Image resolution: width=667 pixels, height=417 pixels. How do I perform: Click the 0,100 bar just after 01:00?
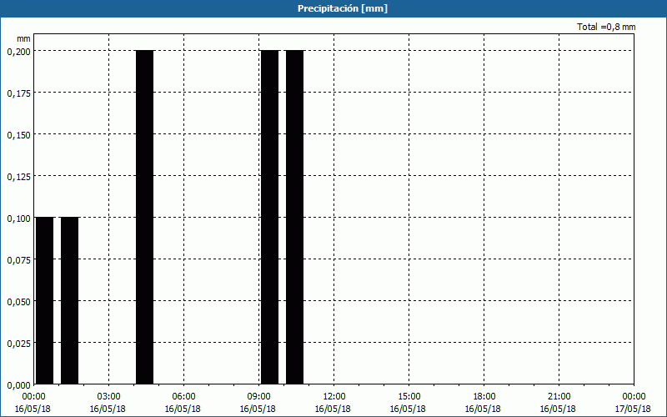[x=70, y=300]
